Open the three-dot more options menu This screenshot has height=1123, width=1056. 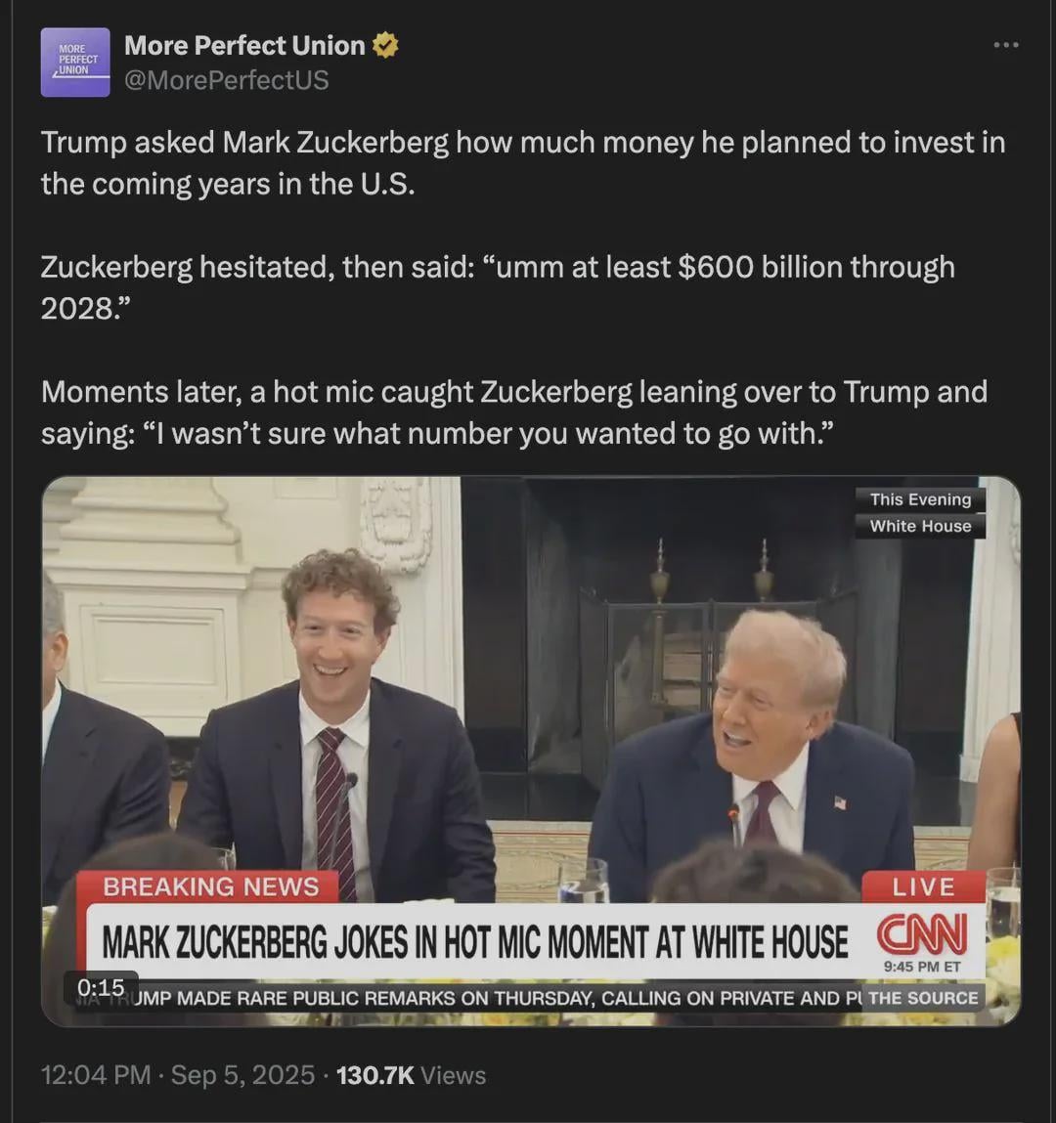(1006, 45)
